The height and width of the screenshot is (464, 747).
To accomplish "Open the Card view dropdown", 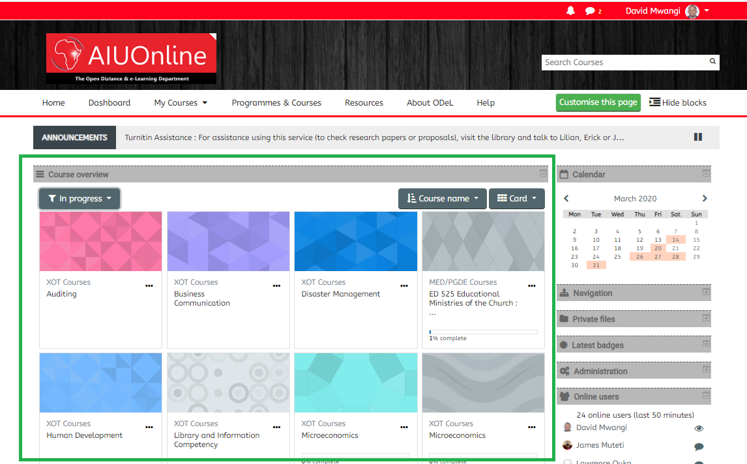I will coord(516,199).
